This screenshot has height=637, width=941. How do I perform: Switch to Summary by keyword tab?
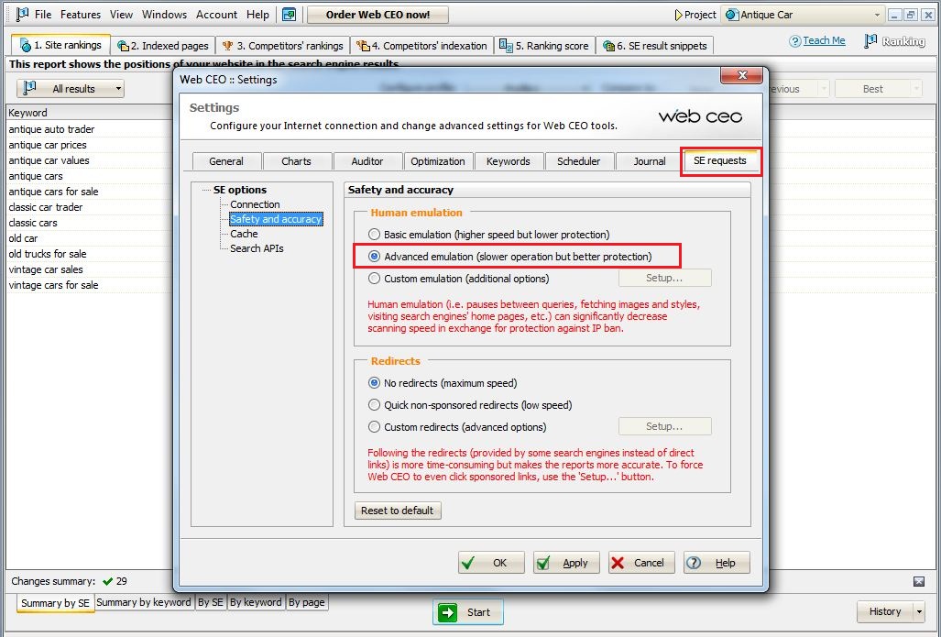click(144, 602)
